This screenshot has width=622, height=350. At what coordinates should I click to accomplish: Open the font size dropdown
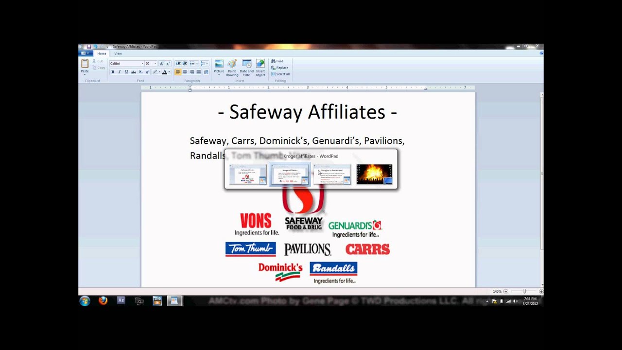pos(155,64)
